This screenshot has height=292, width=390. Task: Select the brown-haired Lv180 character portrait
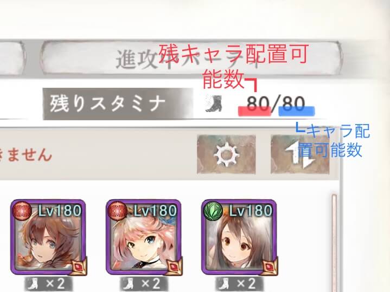pyautogui.click(x=48, y=237)
